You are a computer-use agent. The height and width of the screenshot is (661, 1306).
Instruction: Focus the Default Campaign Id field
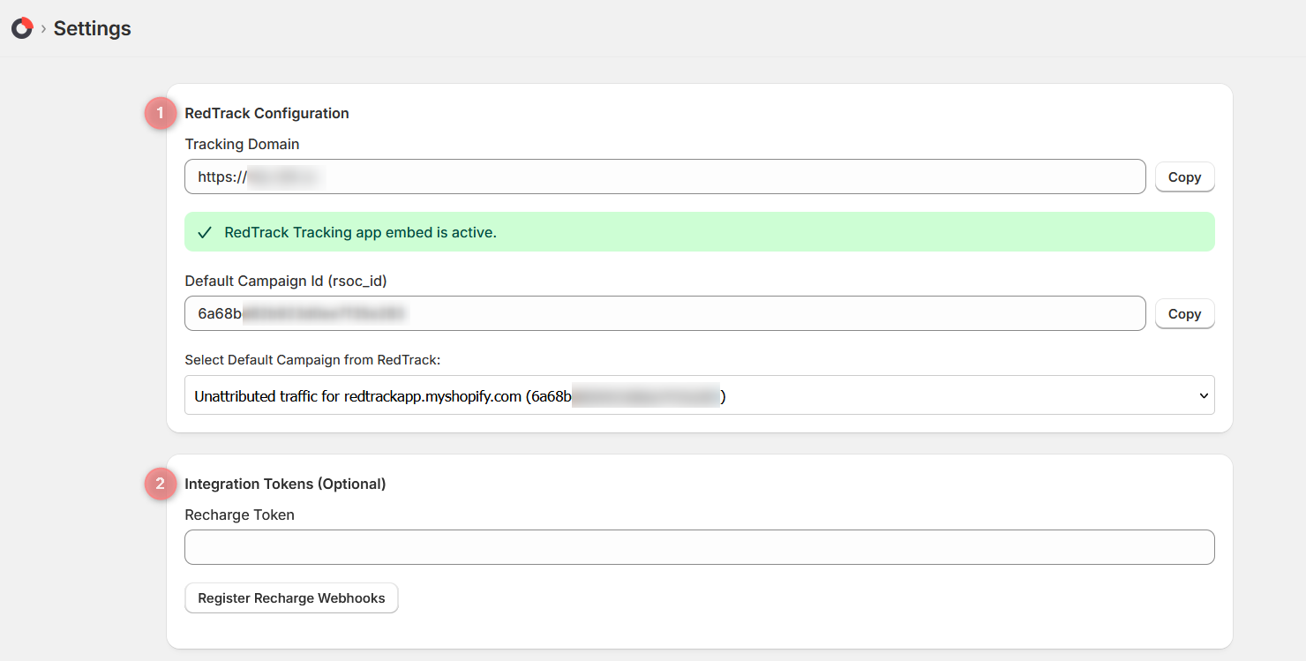665,313
